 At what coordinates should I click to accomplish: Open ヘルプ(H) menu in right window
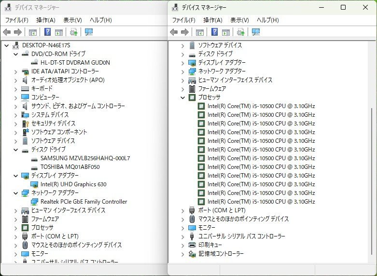[267, 20]
